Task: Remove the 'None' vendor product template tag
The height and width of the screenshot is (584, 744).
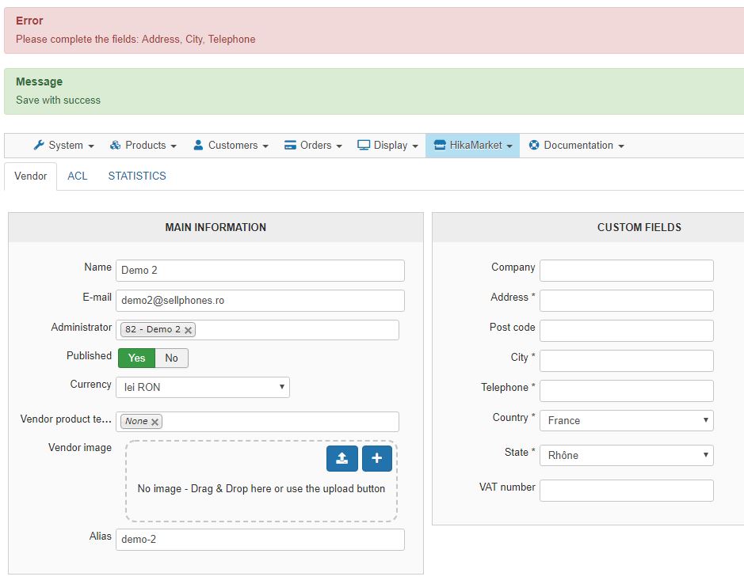Action: 155,422
